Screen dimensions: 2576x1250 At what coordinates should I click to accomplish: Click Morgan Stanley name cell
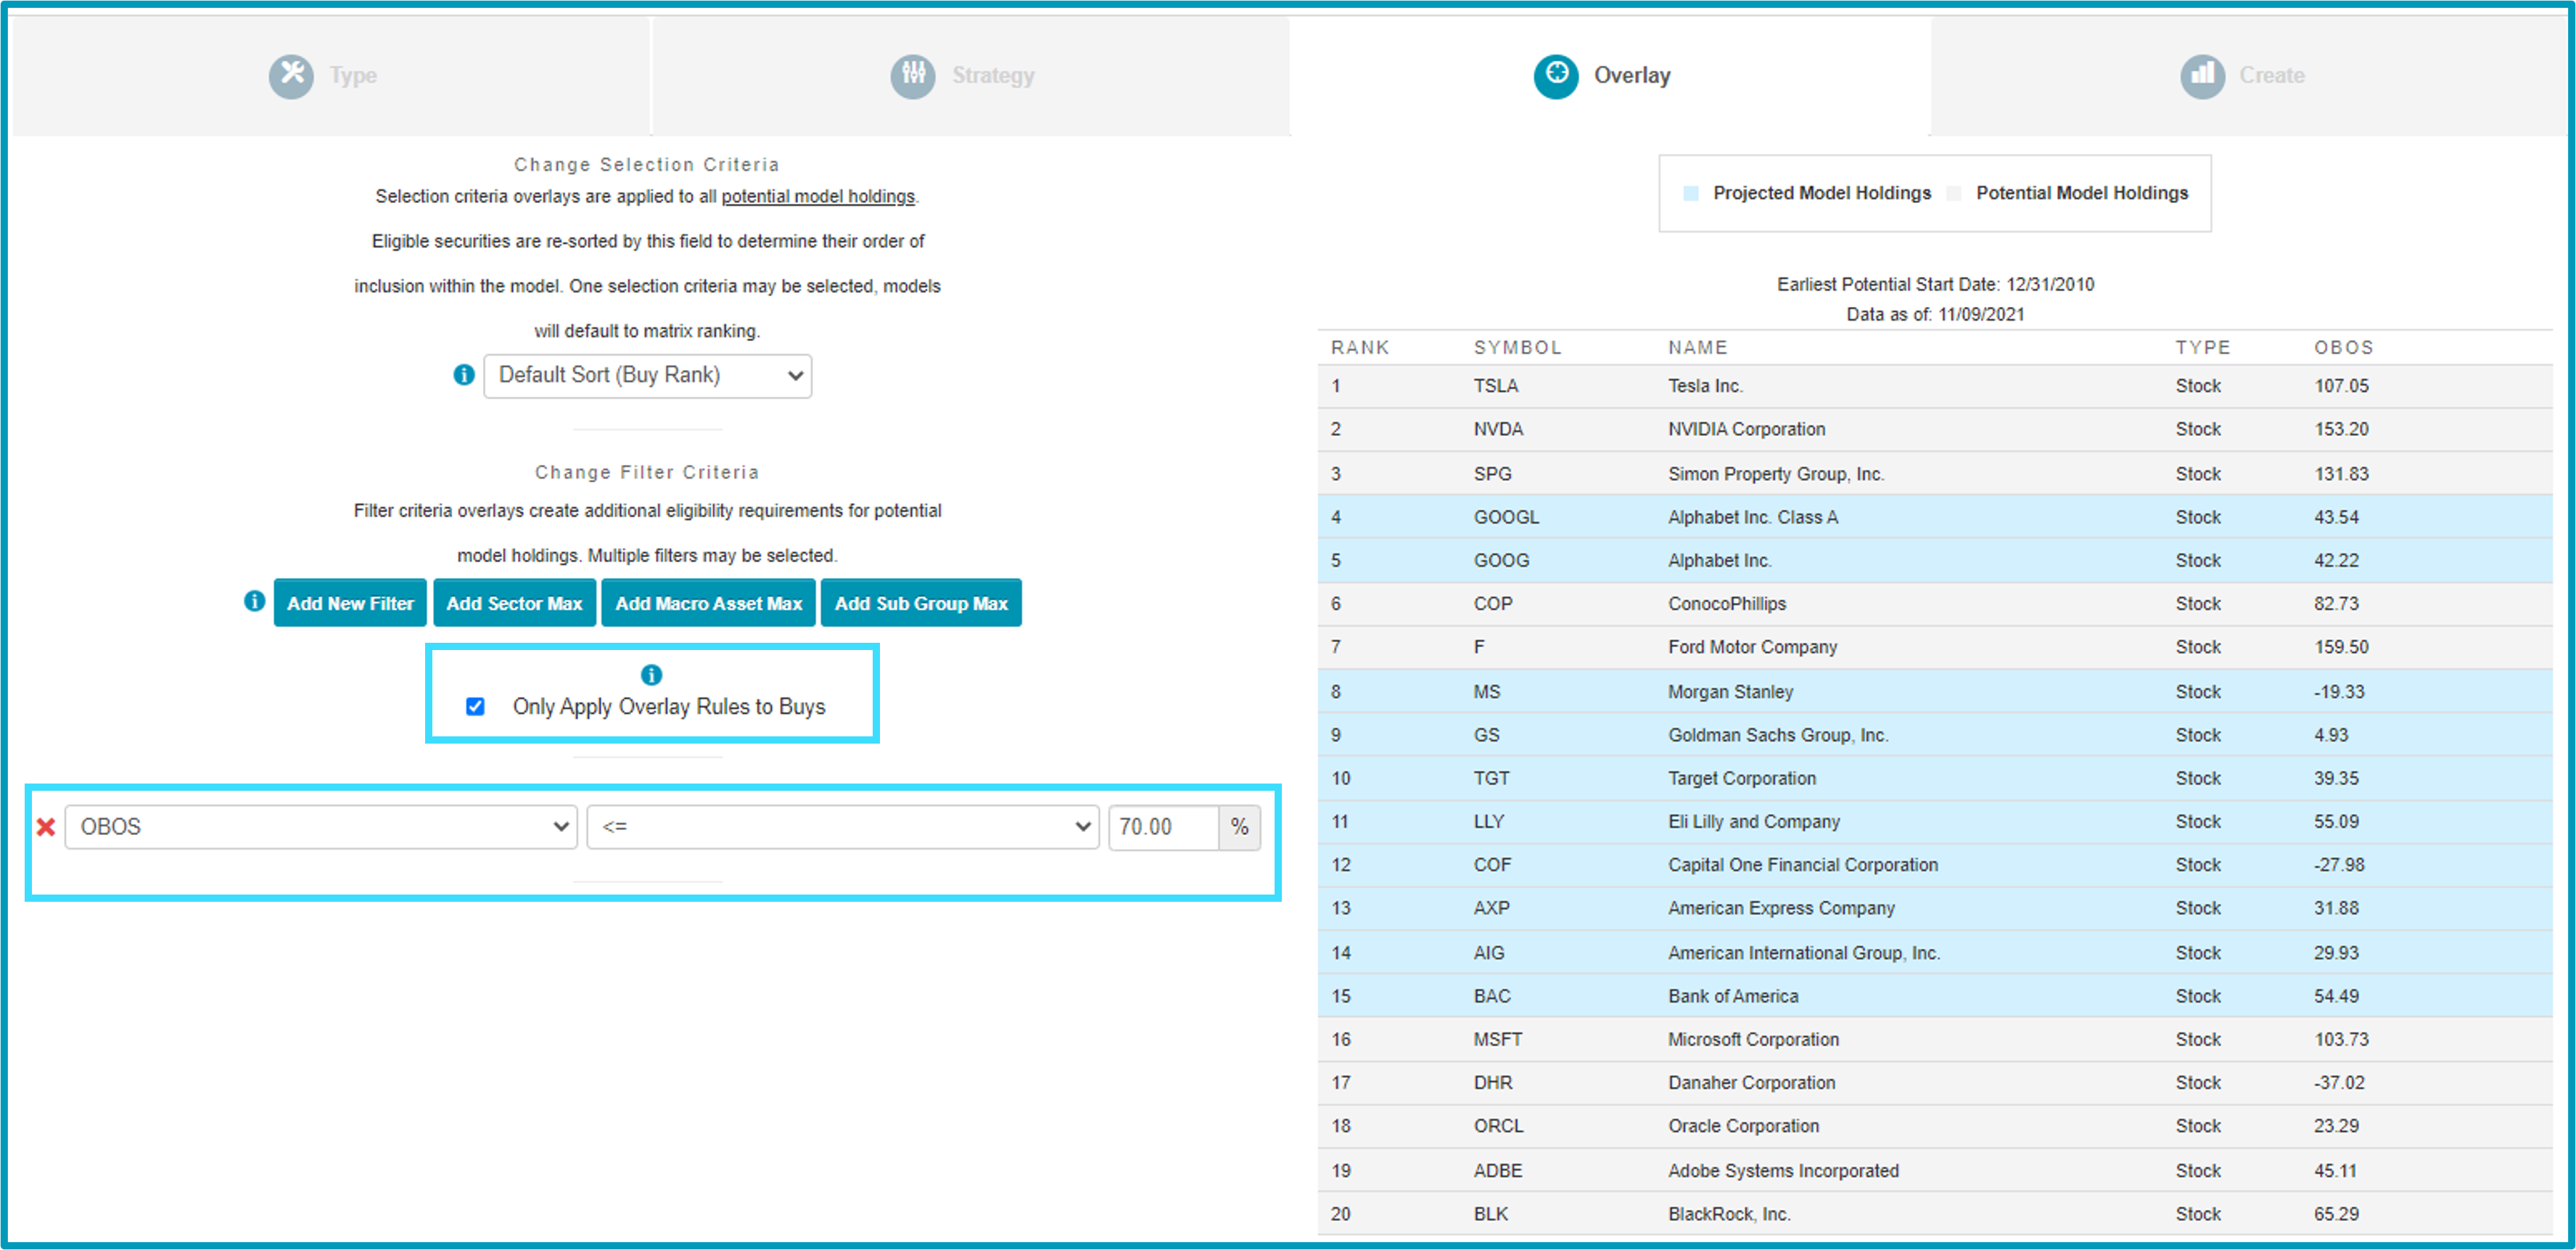[1730, 692]
